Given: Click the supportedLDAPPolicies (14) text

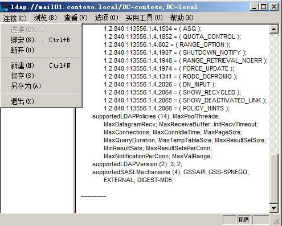Looking at the screenshot, I should pos(131,116).
